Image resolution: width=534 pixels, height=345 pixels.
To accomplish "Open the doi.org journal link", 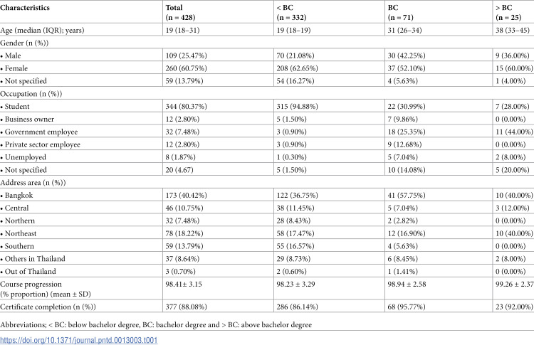I will click(x=78, y=340).
